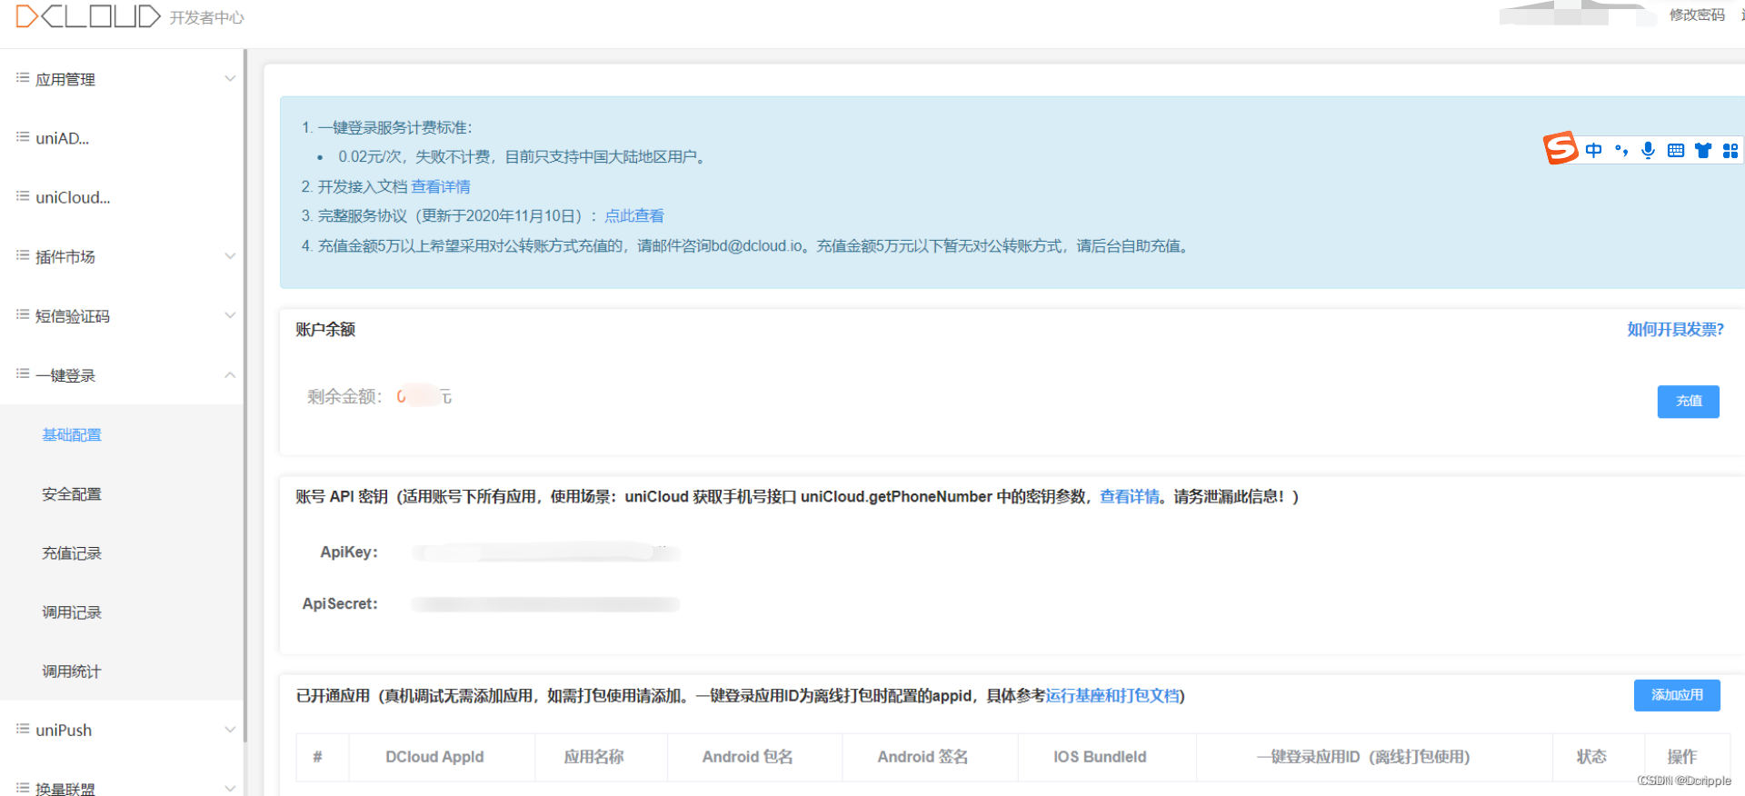Collapse the 一键登录 sidebar menu
Image resolution: width=1745 pixels, height=796 pixels.
click(123, 374)
